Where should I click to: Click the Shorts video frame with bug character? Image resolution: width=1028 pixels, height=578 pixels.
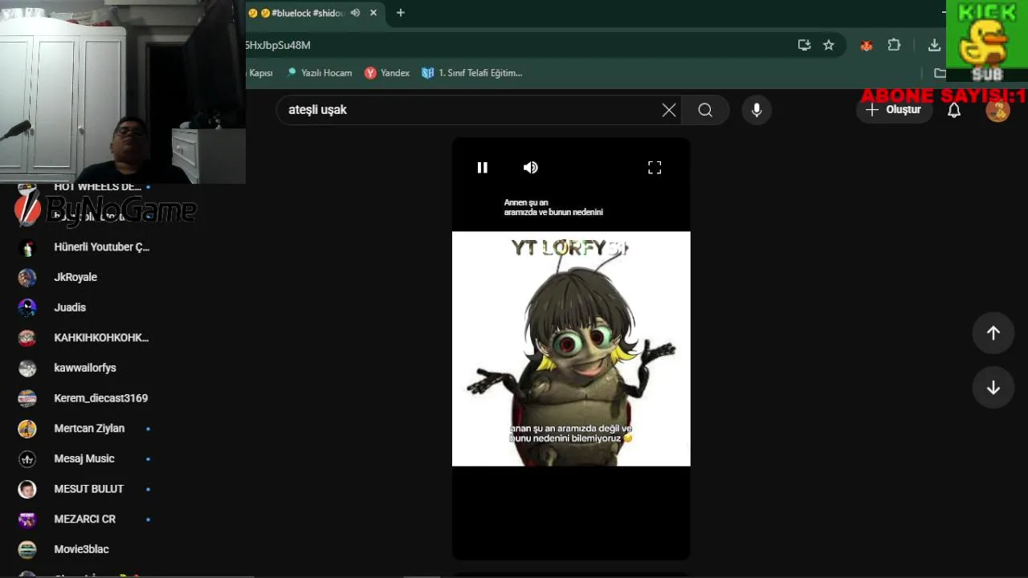click(x=571, y=348)
